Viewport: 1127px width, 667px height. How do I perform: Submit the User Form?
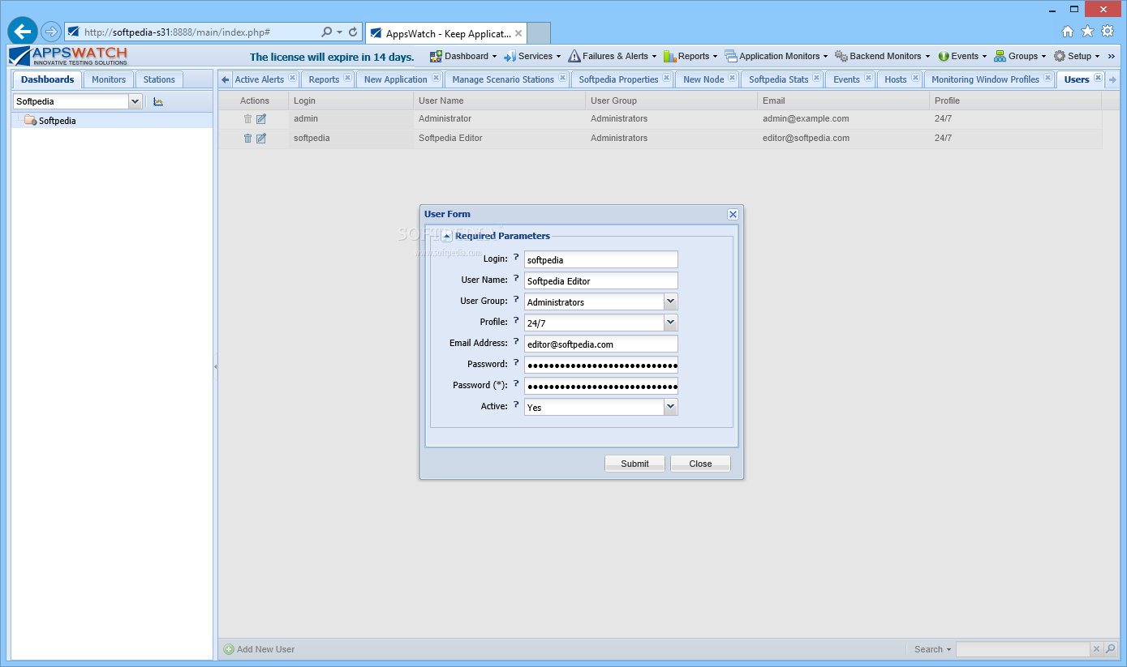(x=634, y=464)
